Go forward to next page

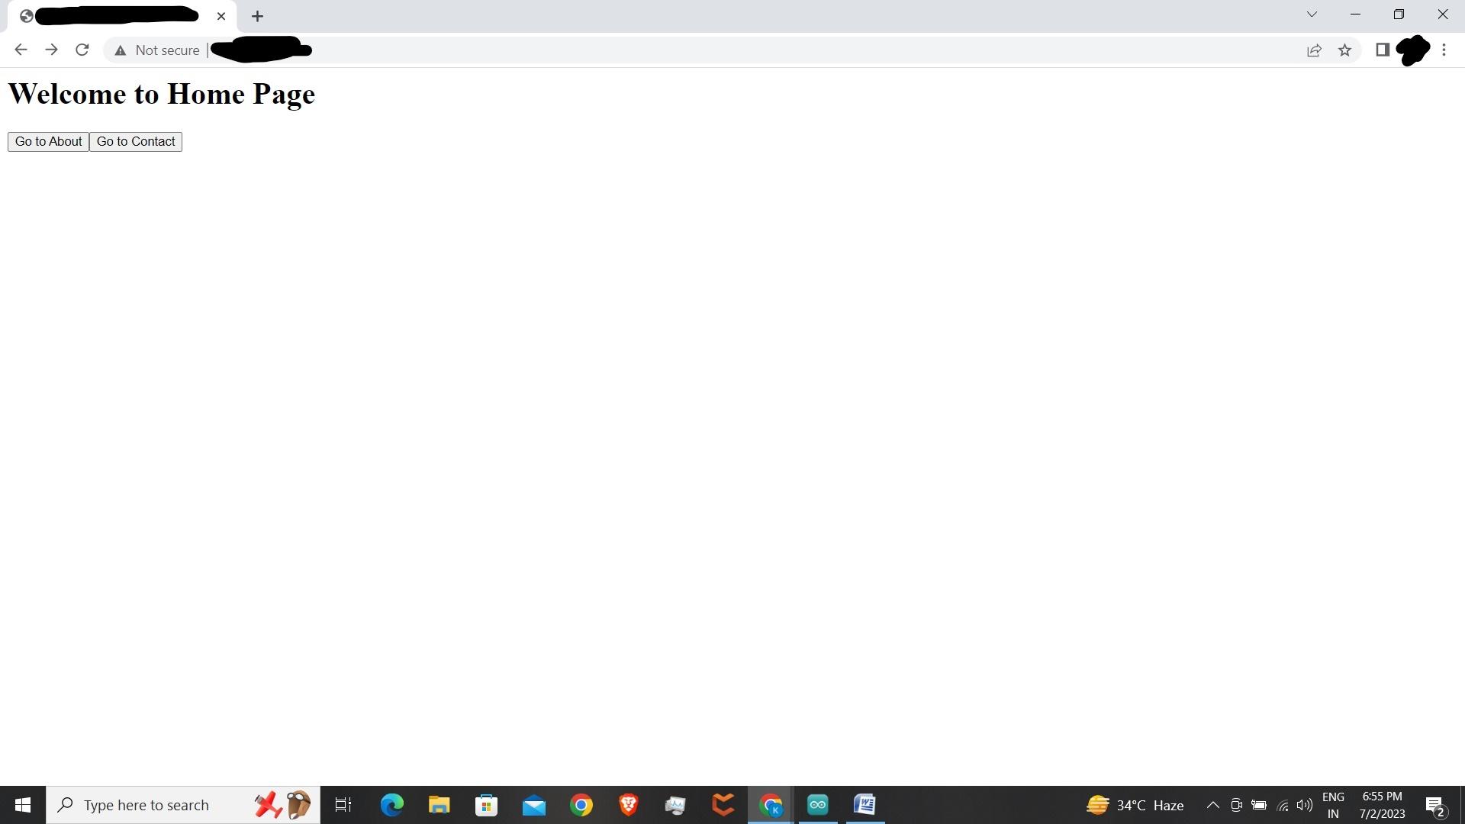tap(51, 50)
